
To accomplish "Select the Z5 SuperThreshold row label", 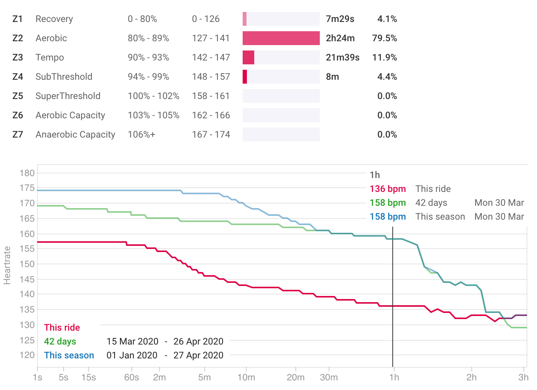I will coord(68,96).
